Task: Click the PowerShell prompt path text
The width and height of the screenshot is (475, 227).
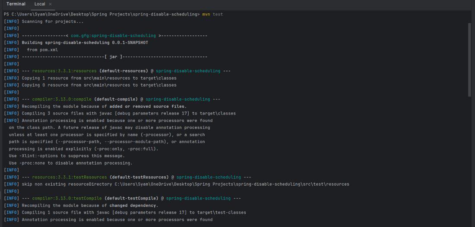Action: (x=102, y=14)
